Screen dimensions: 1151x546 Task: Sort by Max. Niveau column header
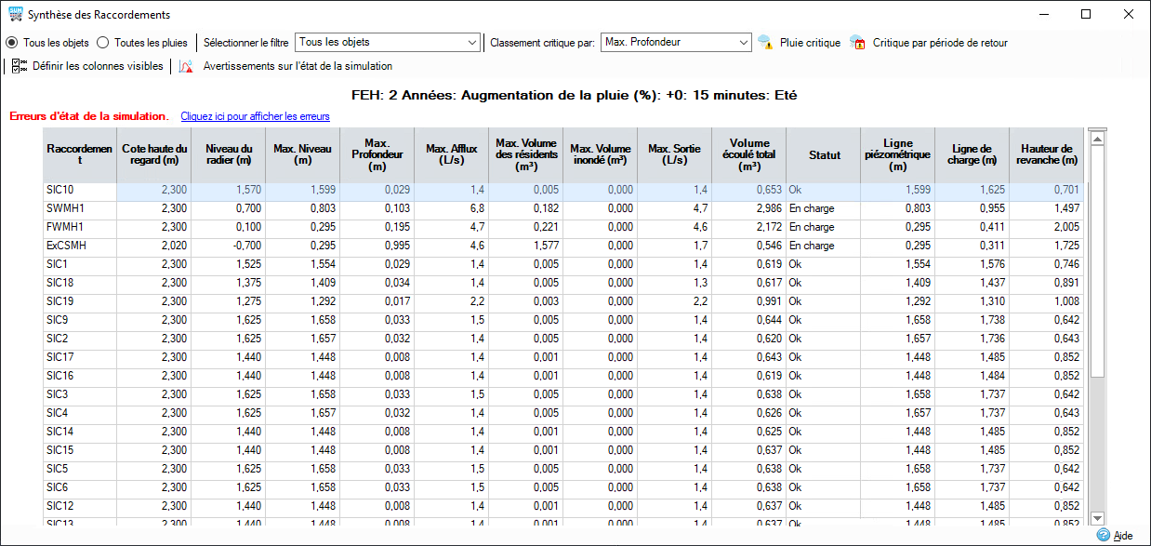[x=303, y=154]
